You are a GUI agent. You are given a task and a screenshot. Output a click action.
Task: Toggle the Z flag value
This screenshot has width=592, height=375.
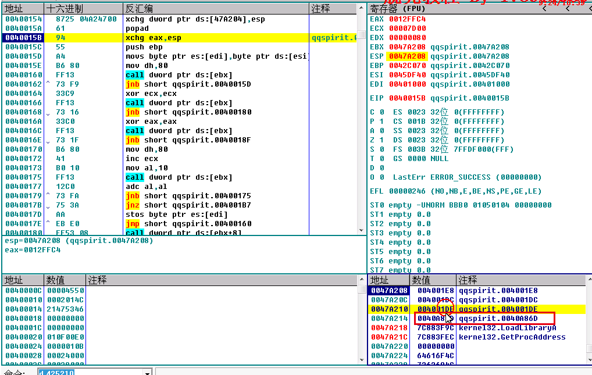pos(381,140)
